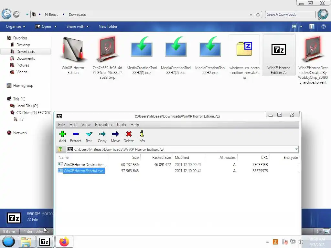The height and width of the screenshot is (248, 331).
Task: Open the Share with dropdown
Action: pyautogui.click(x=78, y=26)
